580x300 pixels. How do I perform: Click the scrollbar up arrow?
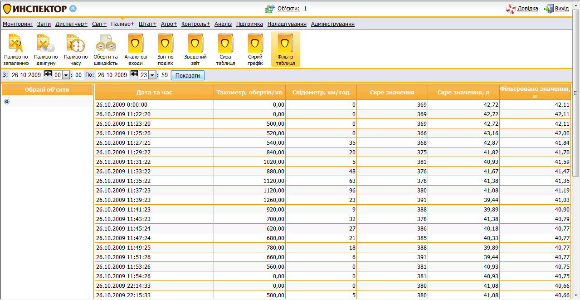576,5
